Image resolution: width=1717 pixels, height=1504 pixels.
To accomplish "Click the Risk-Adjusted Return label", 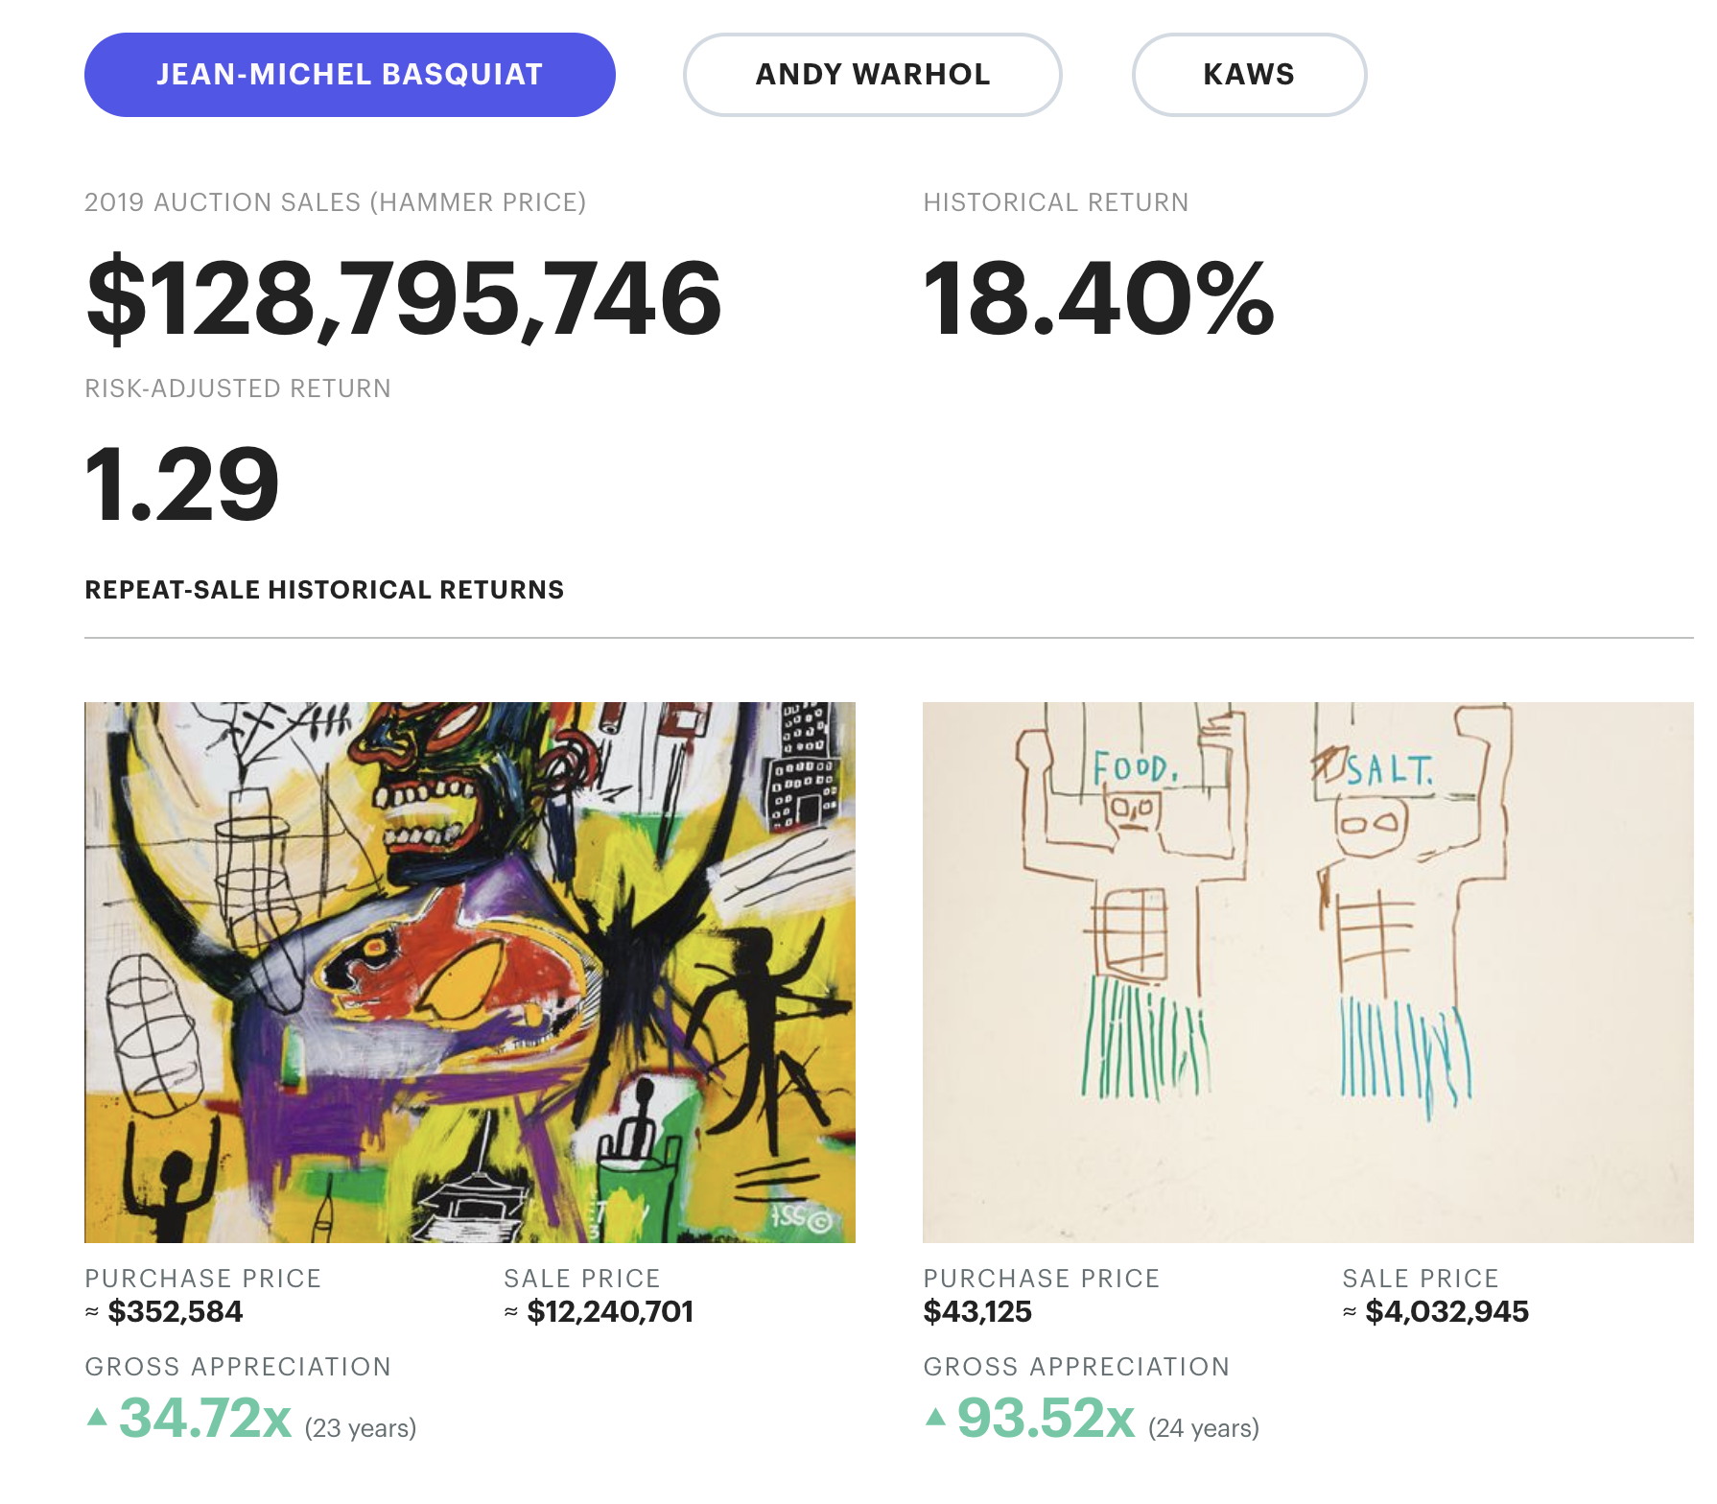I will [238, 388].
